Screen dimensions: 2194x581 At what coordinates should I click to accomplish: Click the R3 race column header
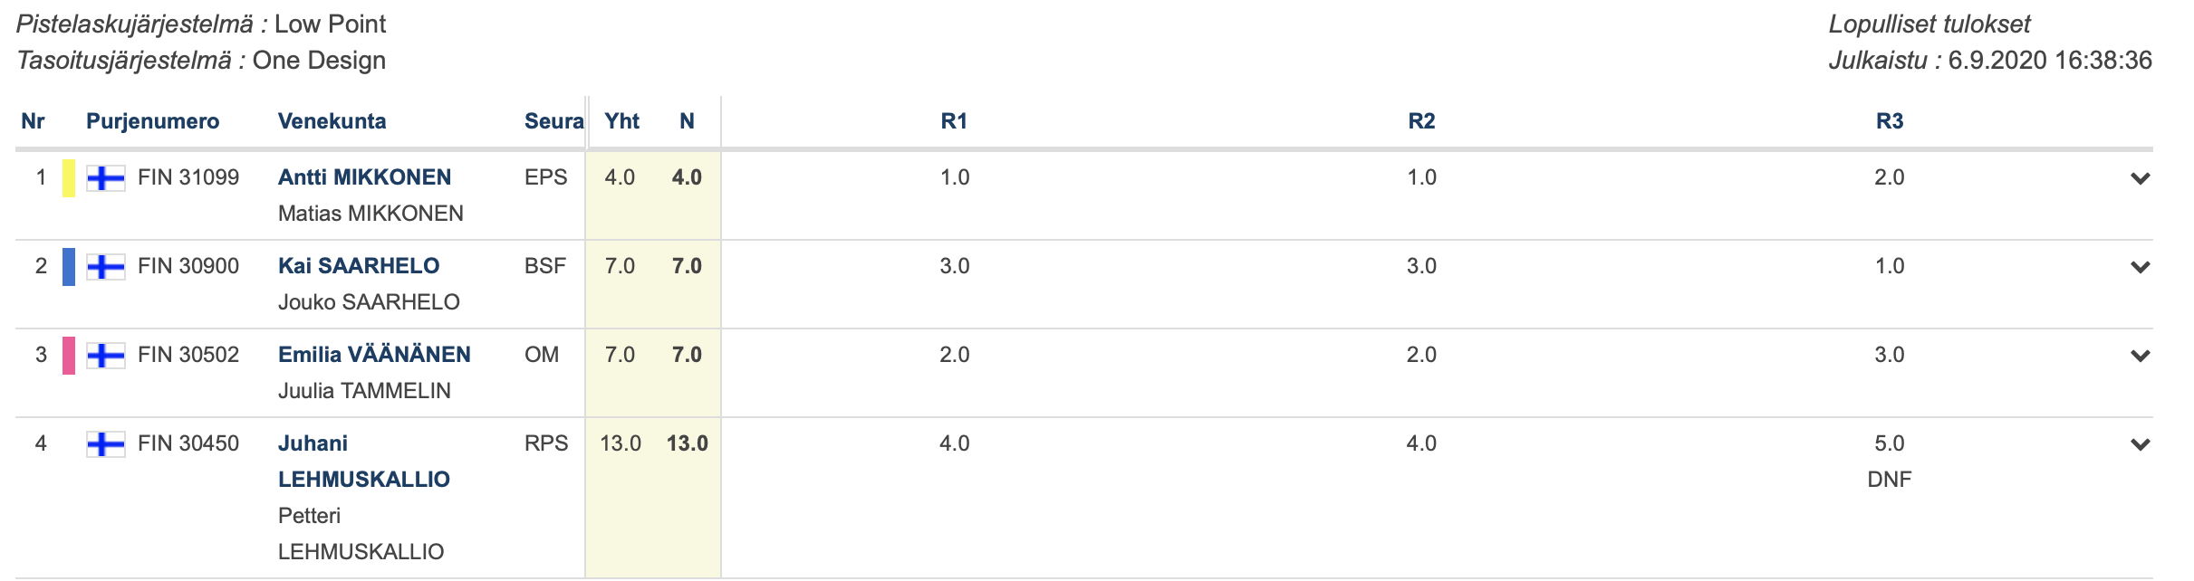coord(1890,121)
